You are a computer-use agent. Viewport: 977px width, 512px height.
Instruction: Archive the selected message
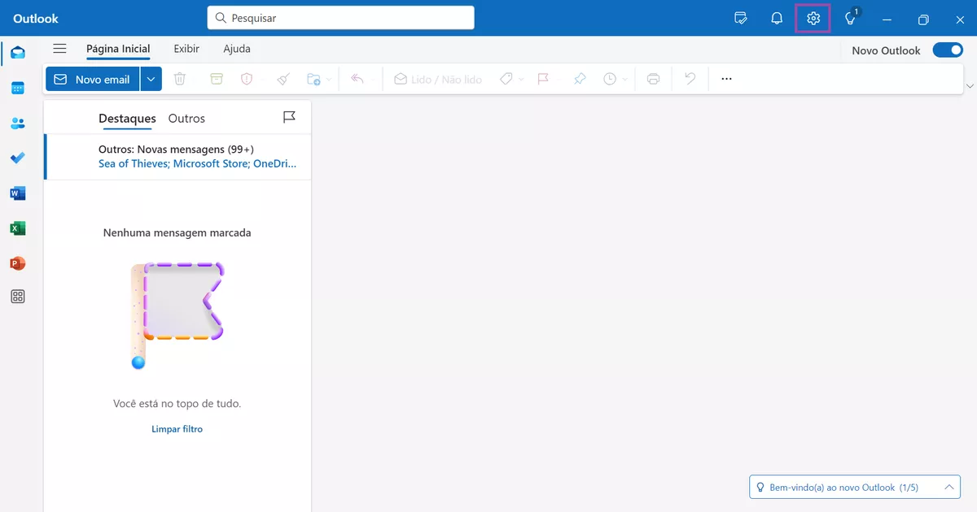216,78
